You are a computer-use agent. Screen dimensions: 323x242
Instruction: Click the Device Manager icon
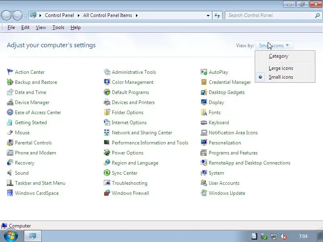tap(10, 102)
